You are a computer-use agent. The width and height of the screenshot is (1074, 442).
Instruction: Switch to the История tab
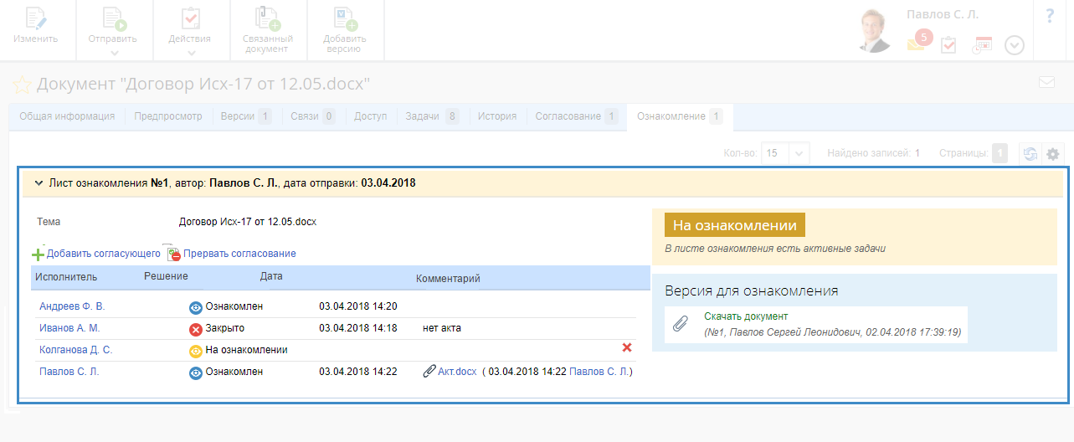497,116
